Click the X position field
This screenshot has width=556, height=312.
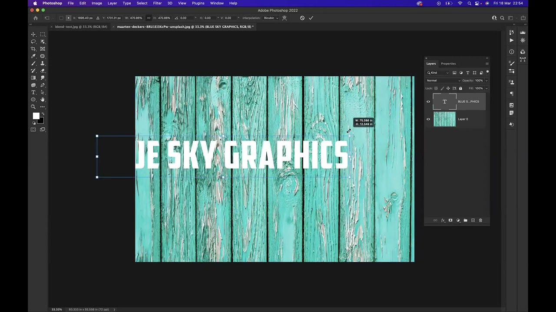tap(86, 18)
